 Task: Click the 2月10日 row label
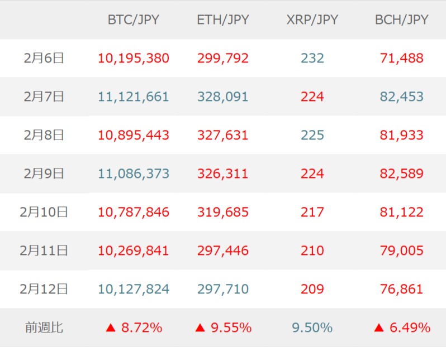tap(44, 212)
